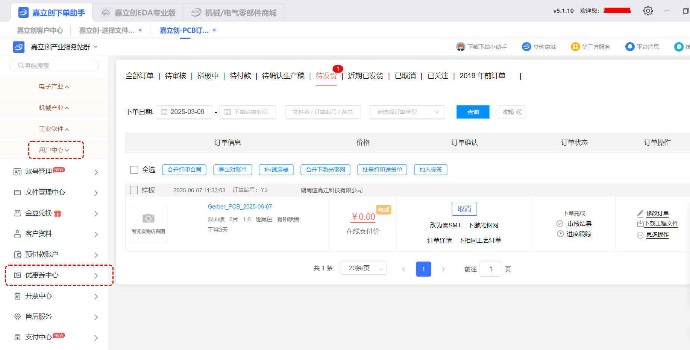Select the 待付款 filter tab
This screenshot has width=690, height=350.
click(x=240, y=76)
